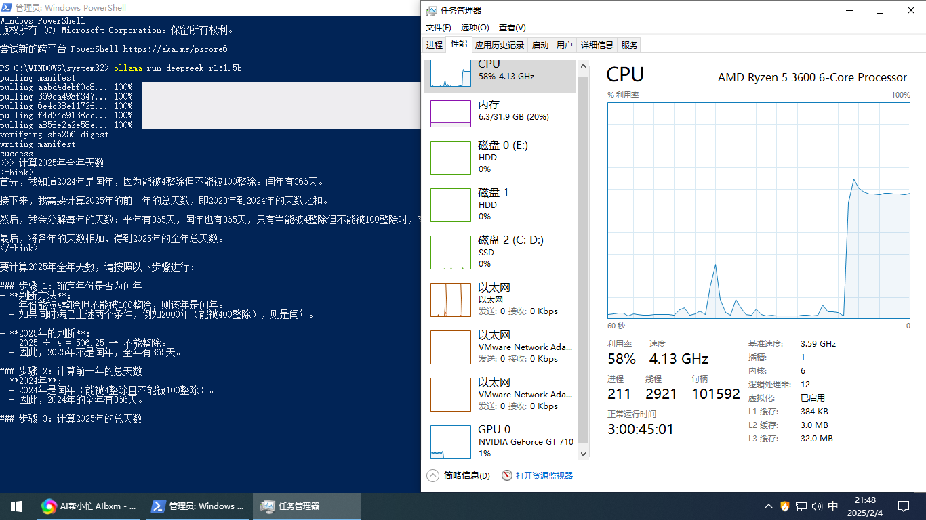The image size is (926, 520).
Task: Click the resource monitor icon
Action: point(507,475)
